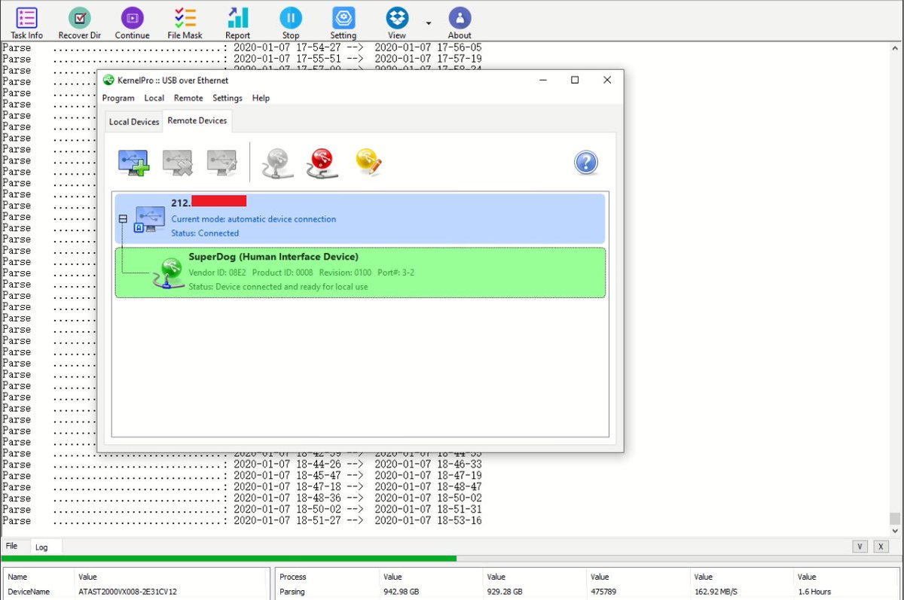Open Task Info in the recovery toolbar
The image size is (904, 600).
pos(26,23)
